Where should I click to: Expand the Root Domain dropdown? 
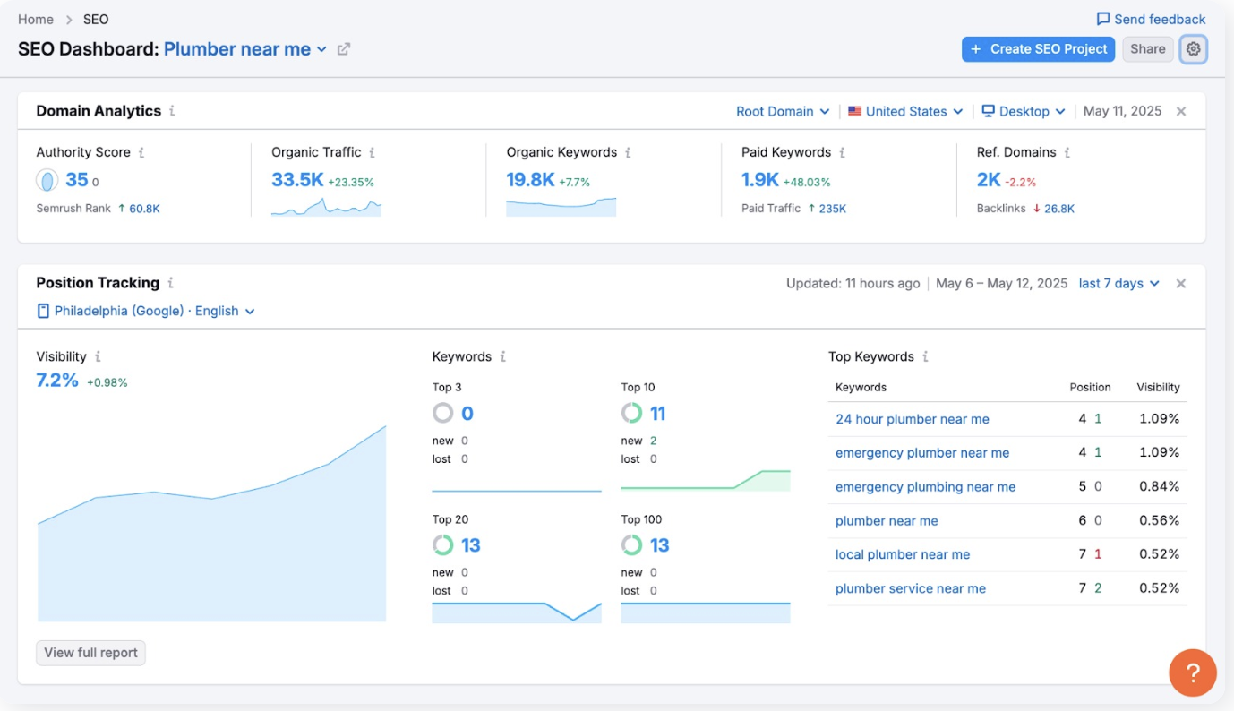coord(783,111)
